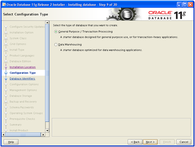Click the Configuration Options step label
195x147 pixels.
pyautogui.click(x=24, y=84)
